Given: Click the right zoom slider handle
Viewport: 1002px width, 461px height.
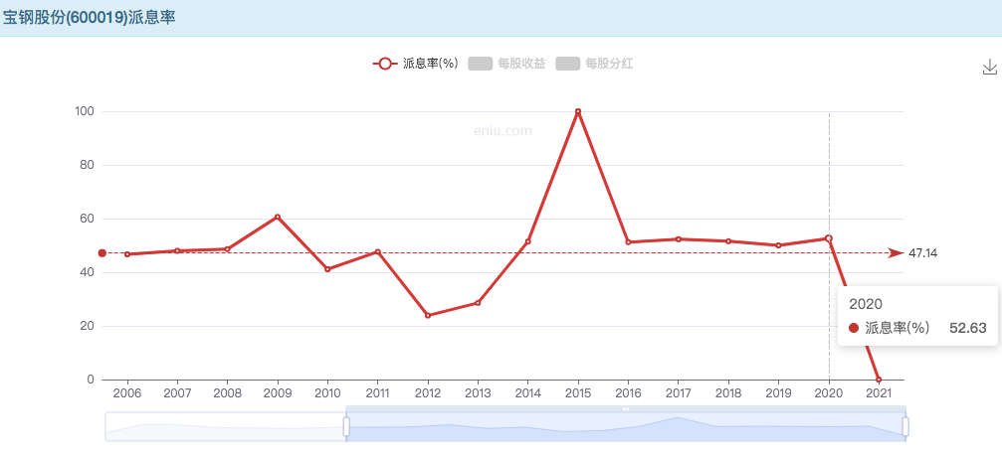Looking at the screenshot, I should (x=905, y=426).
